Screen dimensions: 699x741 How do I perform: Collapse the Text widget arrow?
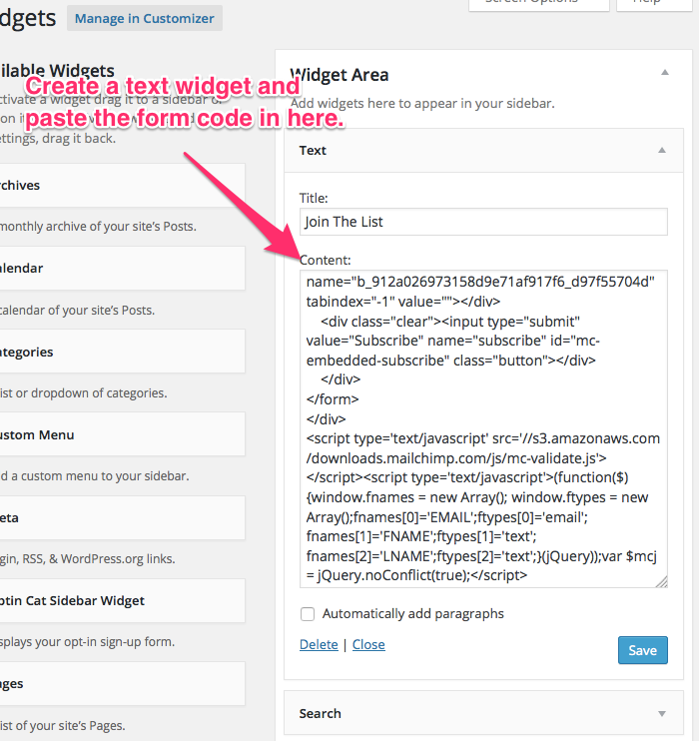click(661, 150)
